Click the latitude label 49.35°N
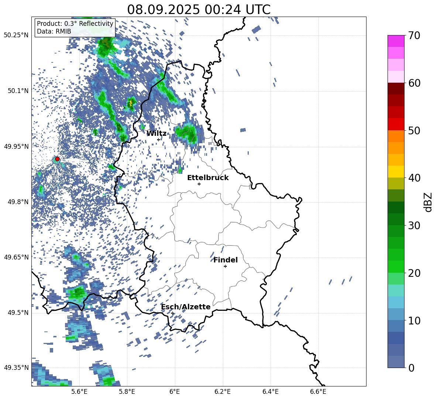Screen dimensions: 437x399 click(16, 368)
